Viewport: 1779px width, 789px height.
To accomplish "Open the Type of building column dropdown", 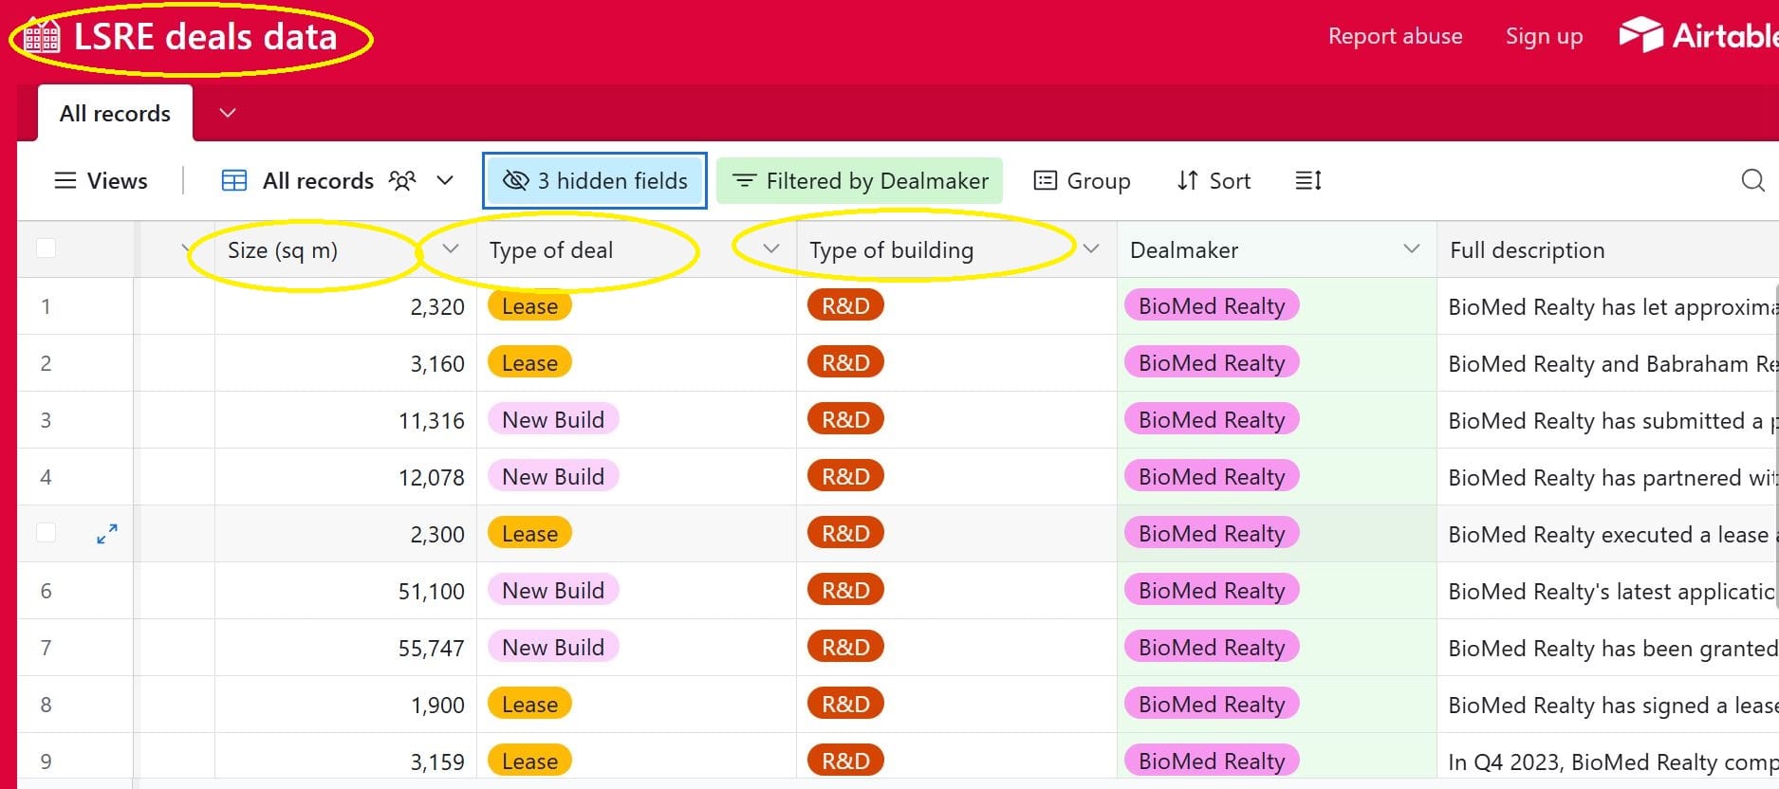I will point(1091,248).
